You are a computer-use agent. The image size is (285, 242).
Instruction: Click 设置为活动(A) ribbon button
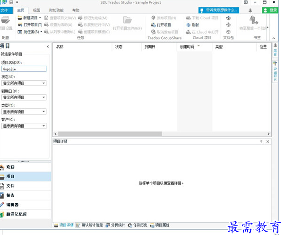coord(58,25)
